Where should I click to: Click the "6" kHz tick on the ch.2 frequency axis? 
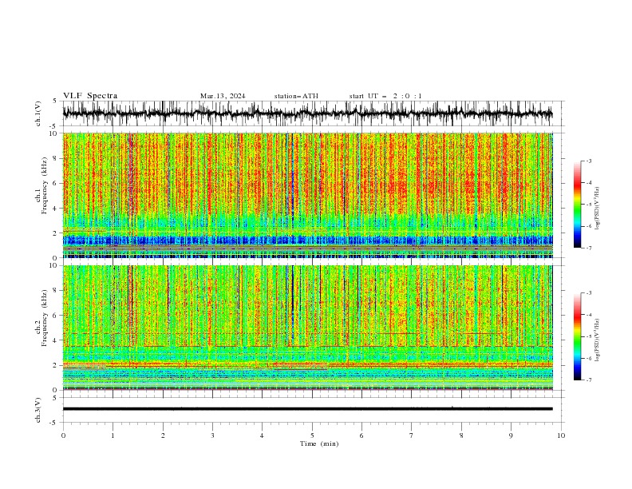point(56,316)
